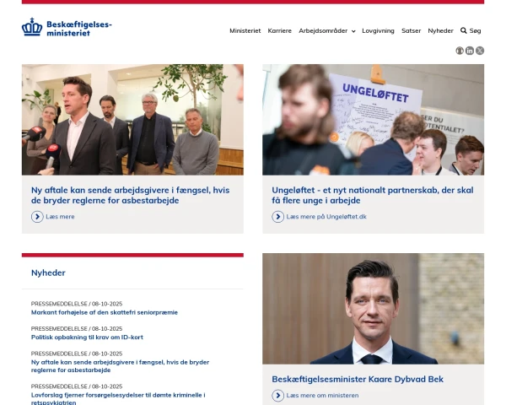This screenshot has height=405, width=506.
Task: Open the Ungeløftet partnership headline
Action: coord(373,195)
